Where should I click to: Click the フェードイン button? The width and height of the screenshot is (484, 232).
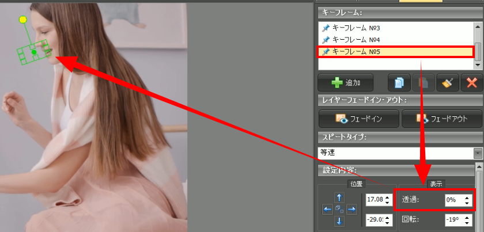pyautogui.click(x=358, y=119)
